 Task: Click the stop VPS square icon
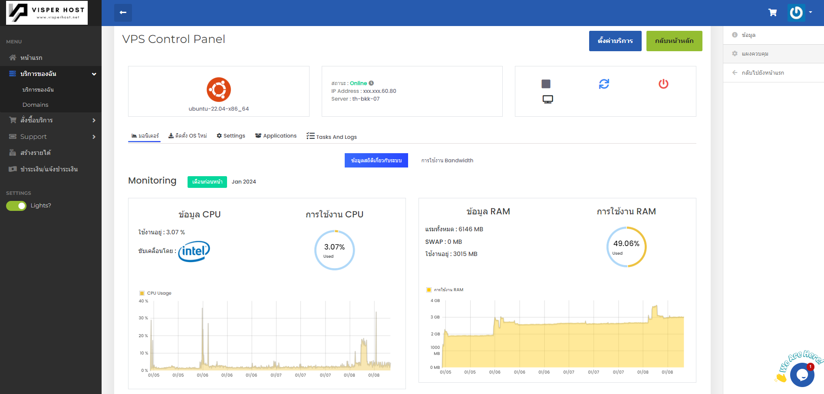coord(546,84)
